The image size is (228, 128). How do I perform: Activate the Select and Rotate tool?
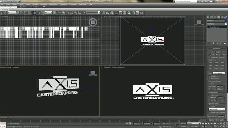pos(38,13)
